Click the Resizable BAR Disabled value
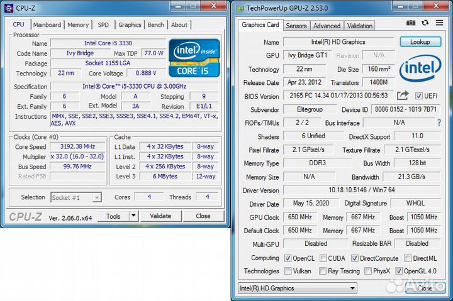Image resolution: width=453 pixels, height=301 pixels. pos(418,244)
